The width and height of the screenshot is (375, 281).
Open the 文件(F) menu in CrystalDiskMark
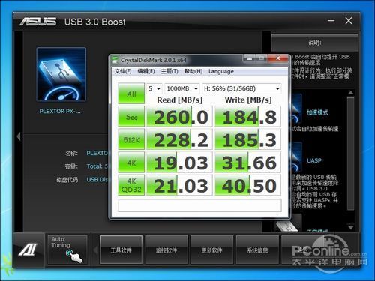tap(123, 71)
